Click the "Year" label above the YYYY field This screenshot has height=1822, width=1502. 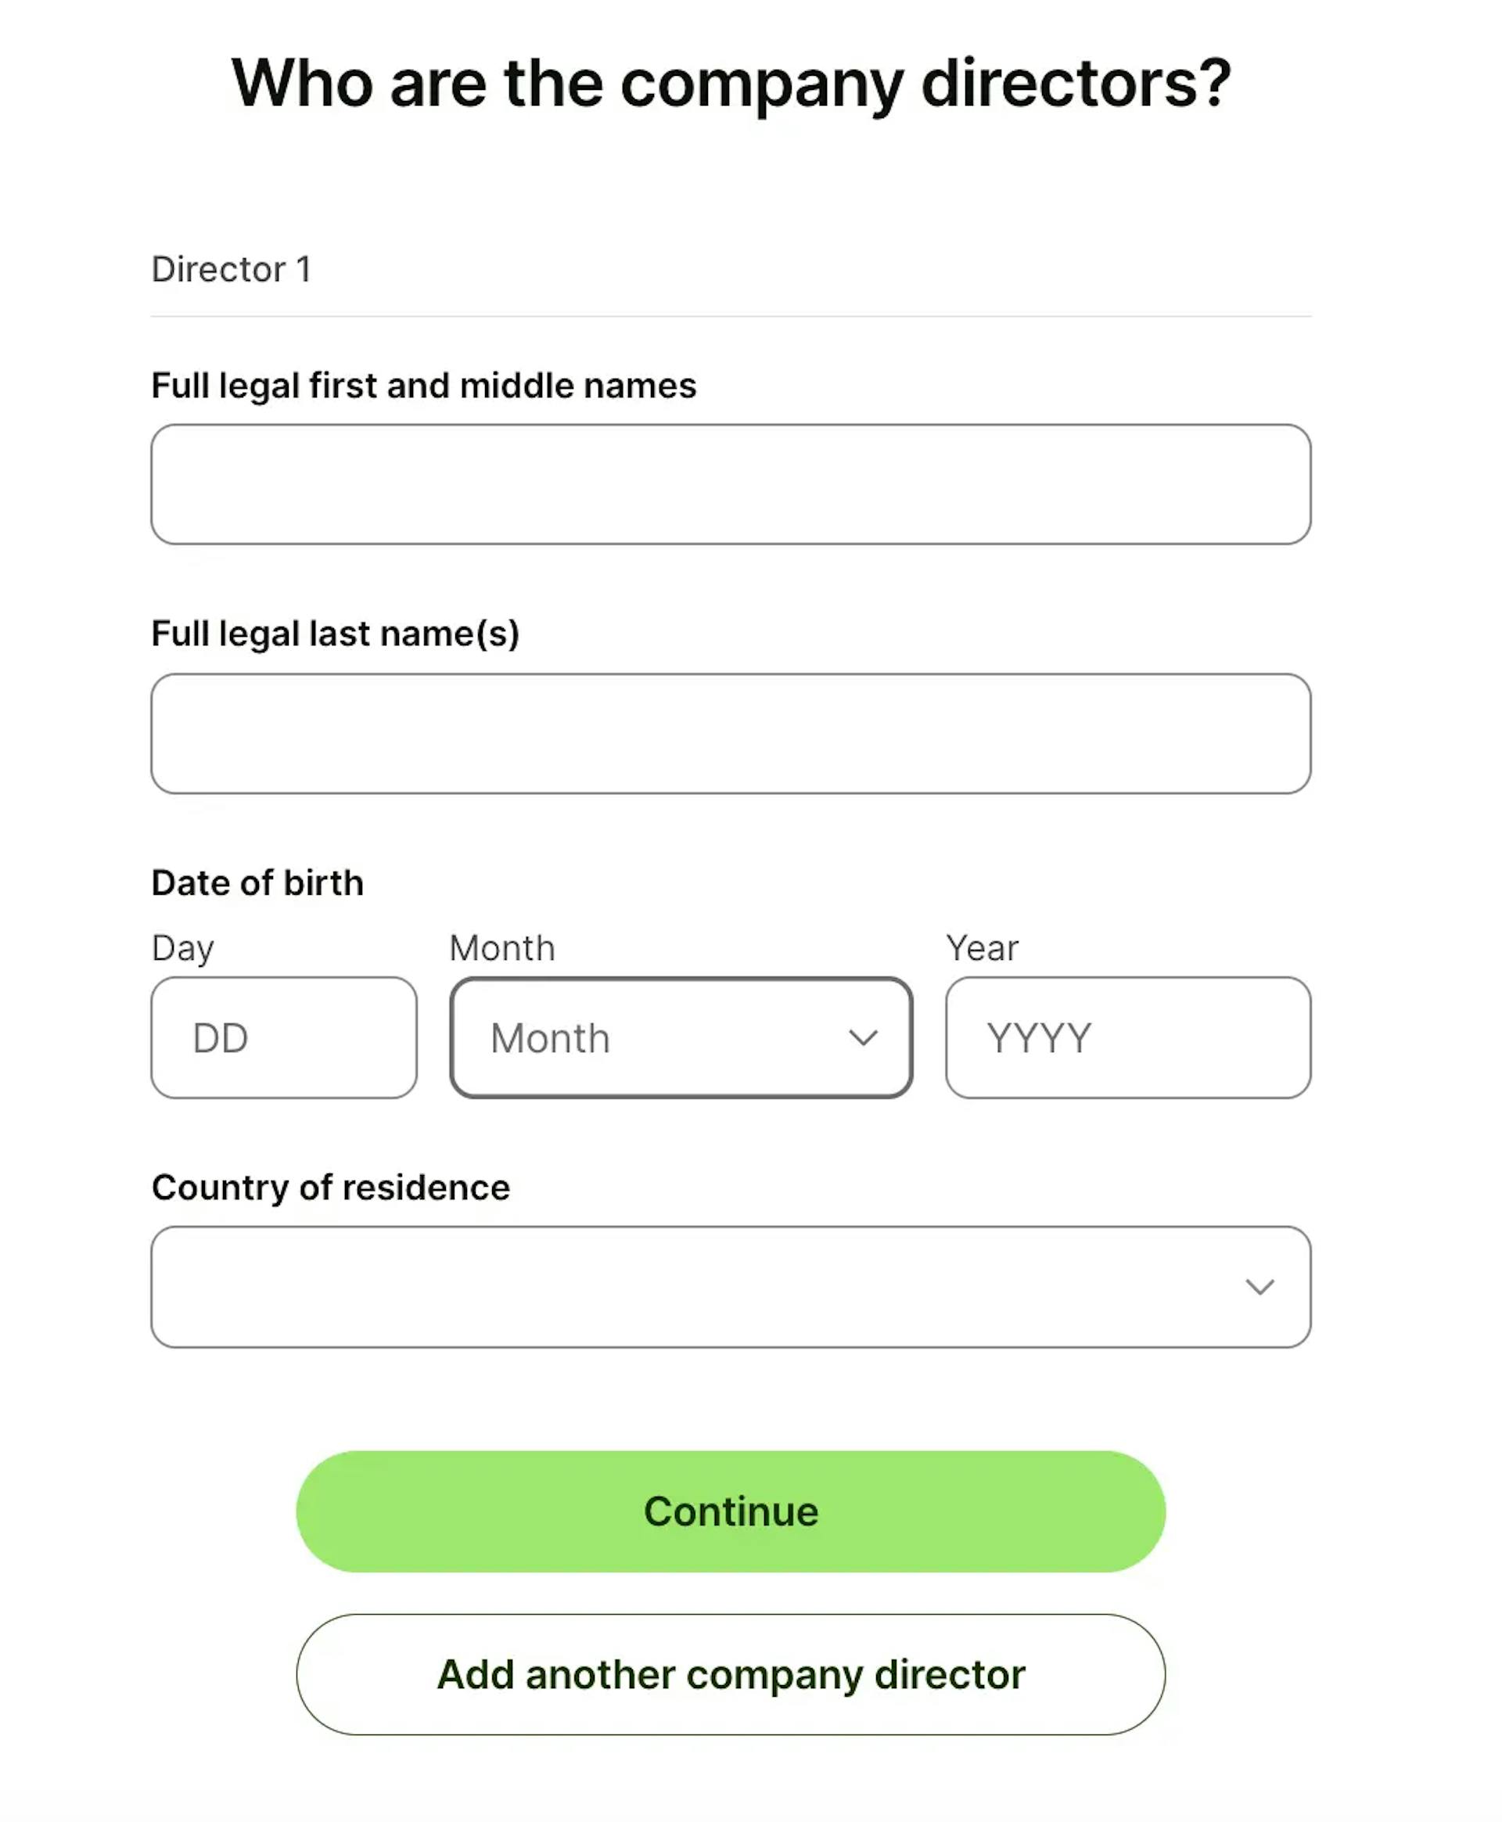click(x=982, y=948)
